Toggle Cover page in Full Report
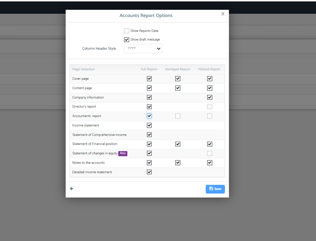 pos(149,79)
